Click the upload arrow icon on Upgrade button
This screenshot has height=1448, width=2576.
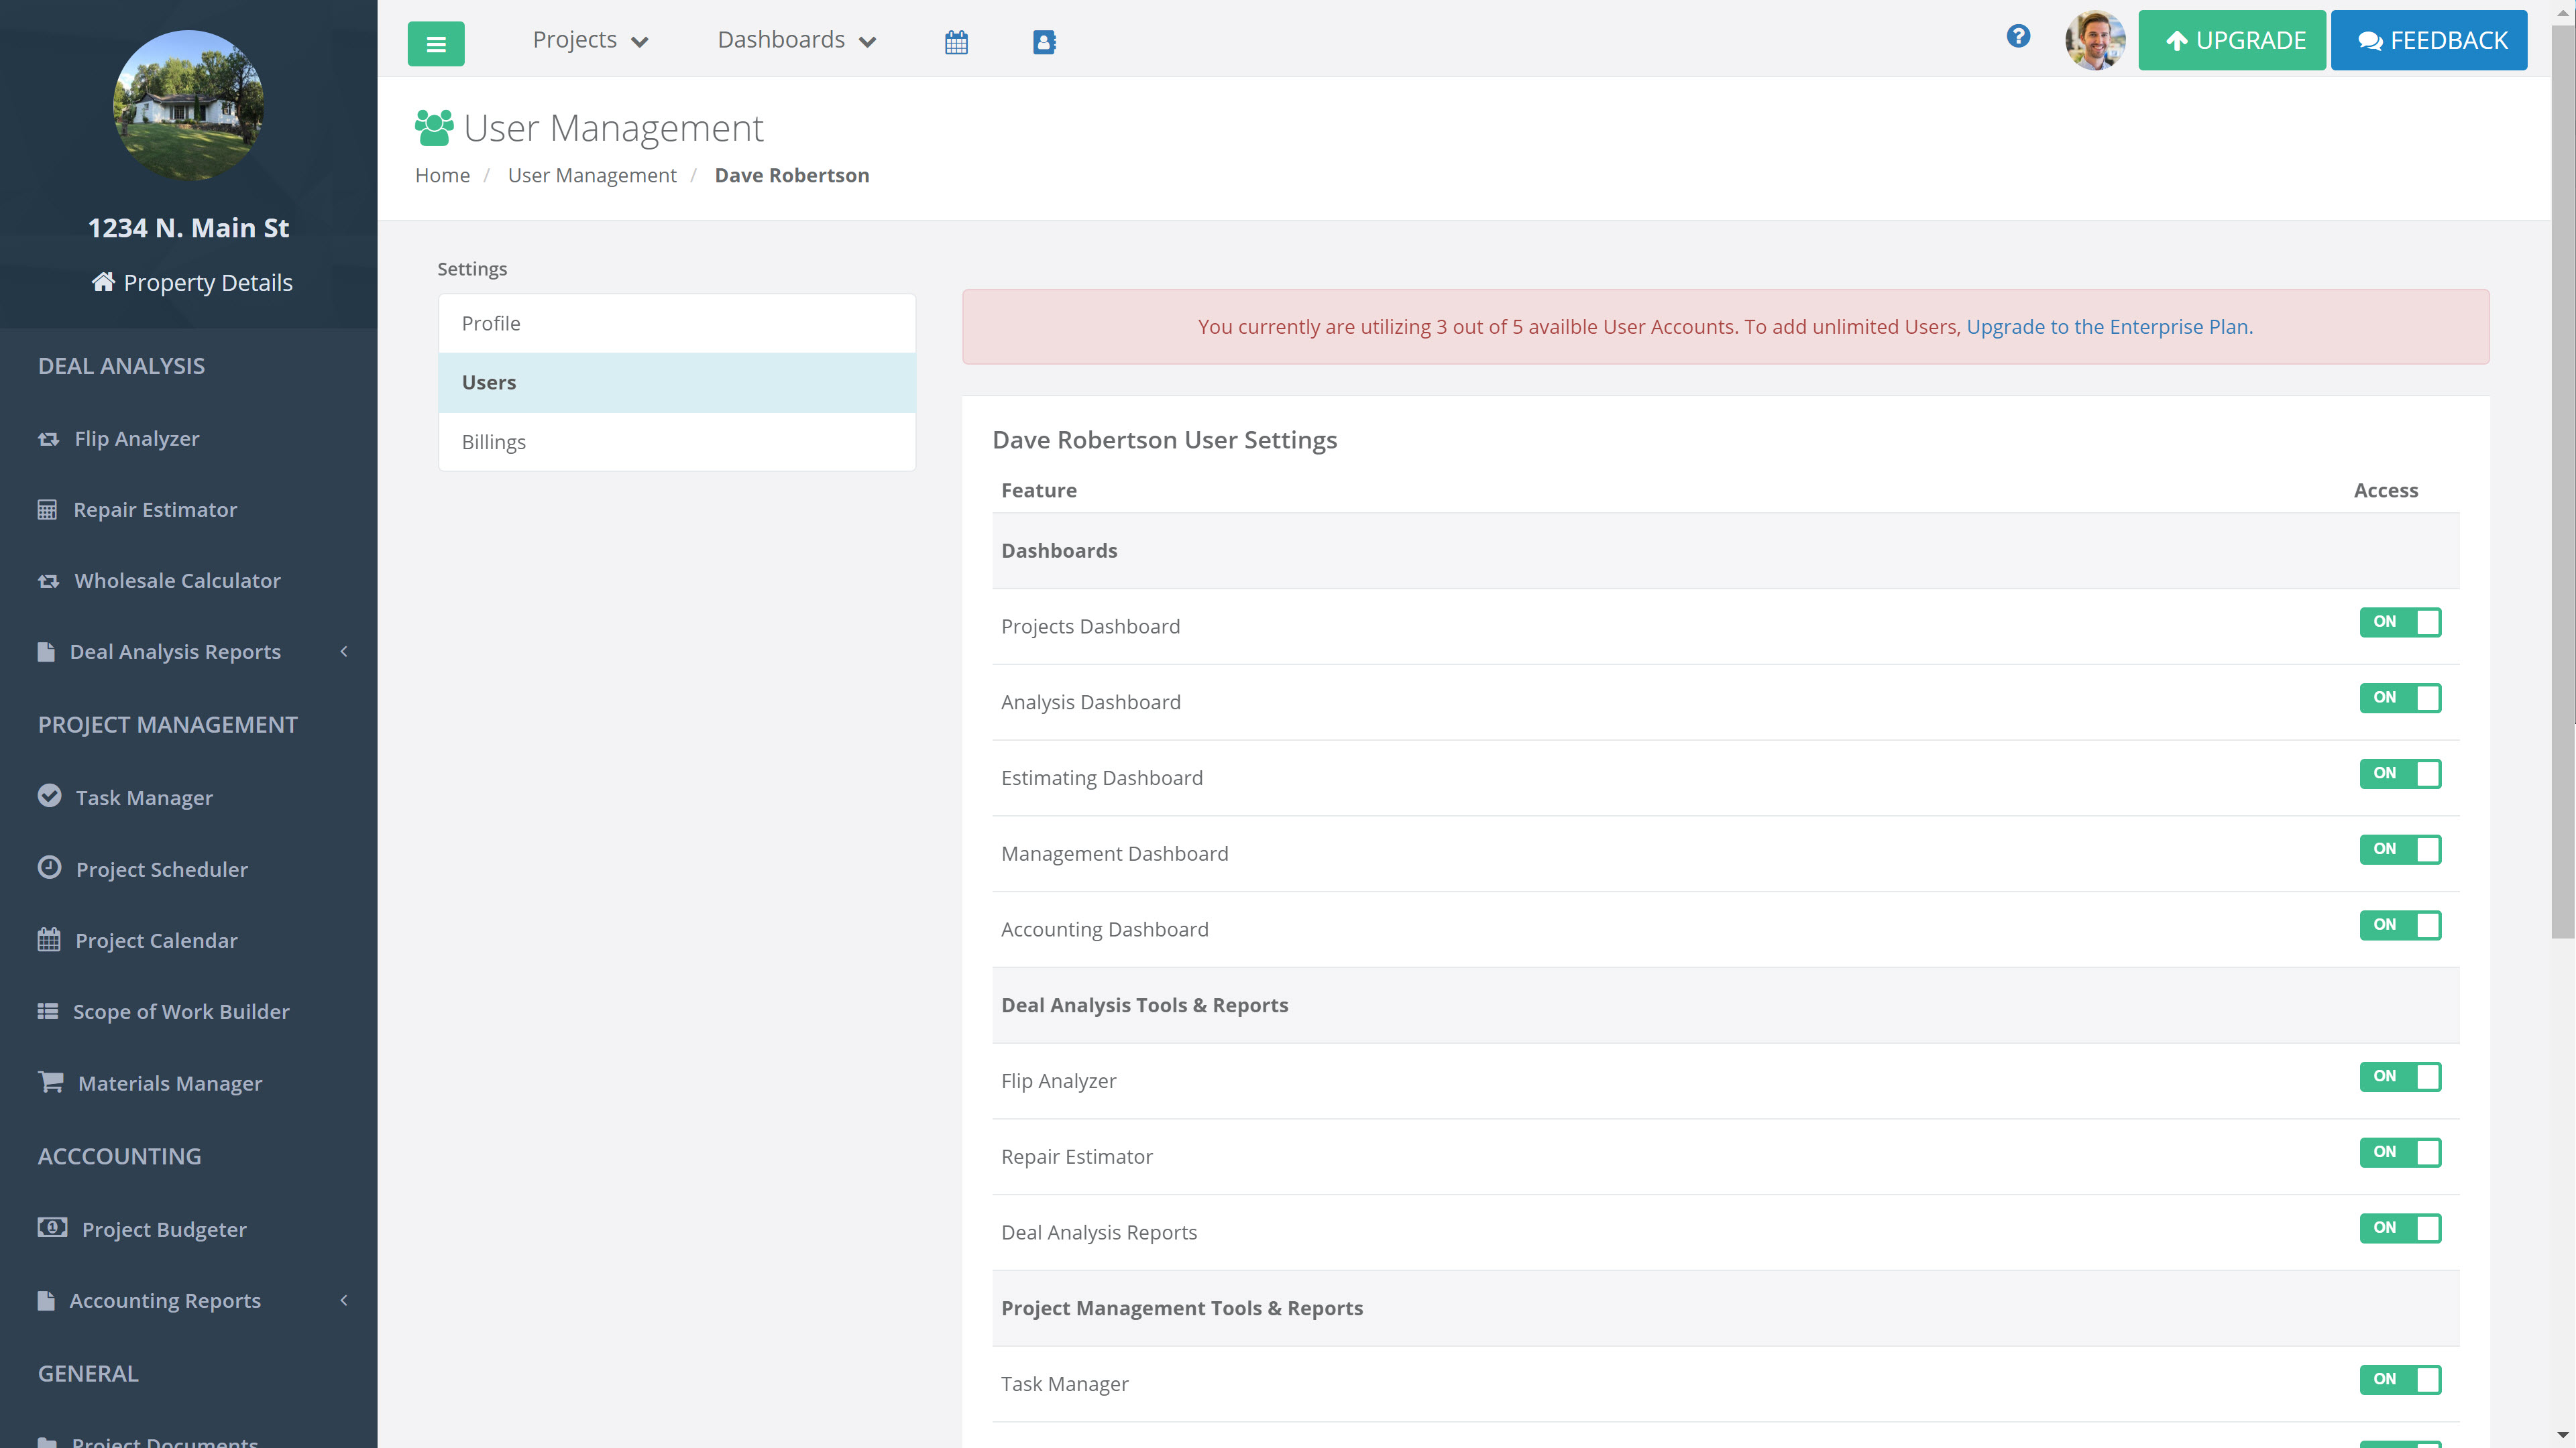[x=2176, y=41]
